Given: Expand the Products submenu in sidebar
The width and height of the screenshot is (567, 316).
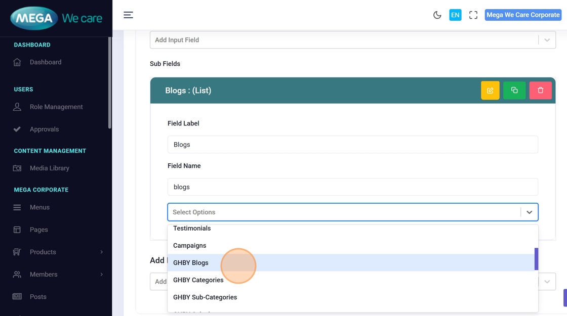Looking at the screenshot, I should (x=101, y=252).
